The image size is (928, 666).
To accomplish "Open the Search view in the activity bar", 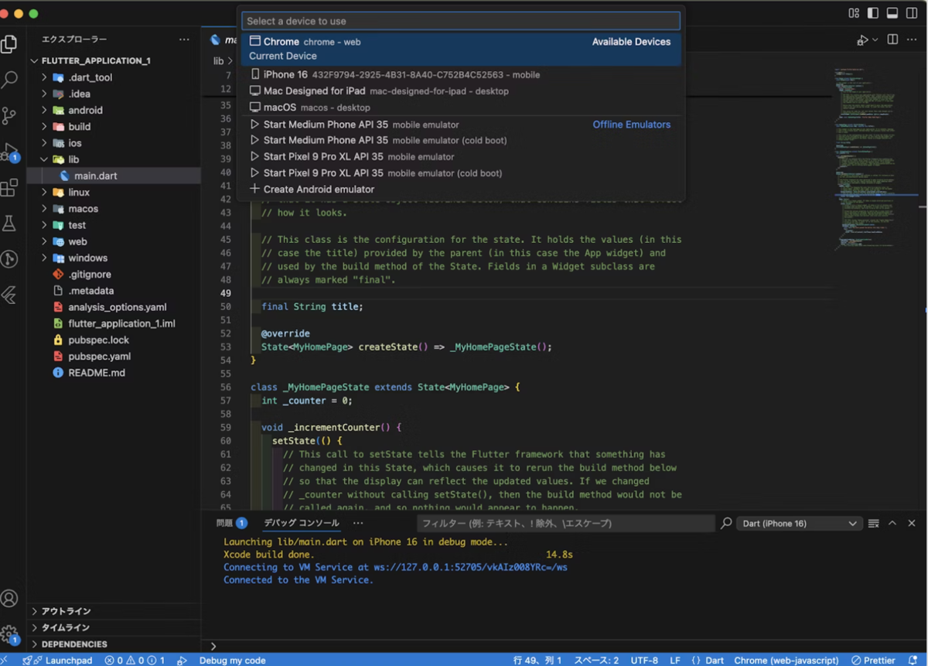I will pyautogui.click(x=9, y=80).
